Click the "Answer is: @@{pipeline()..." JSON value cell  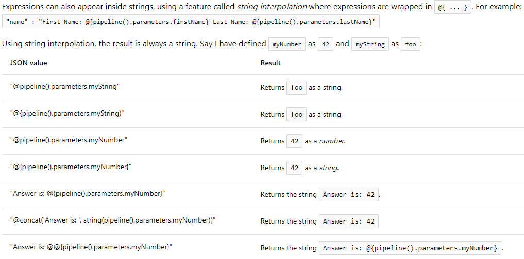click(91, 247)
